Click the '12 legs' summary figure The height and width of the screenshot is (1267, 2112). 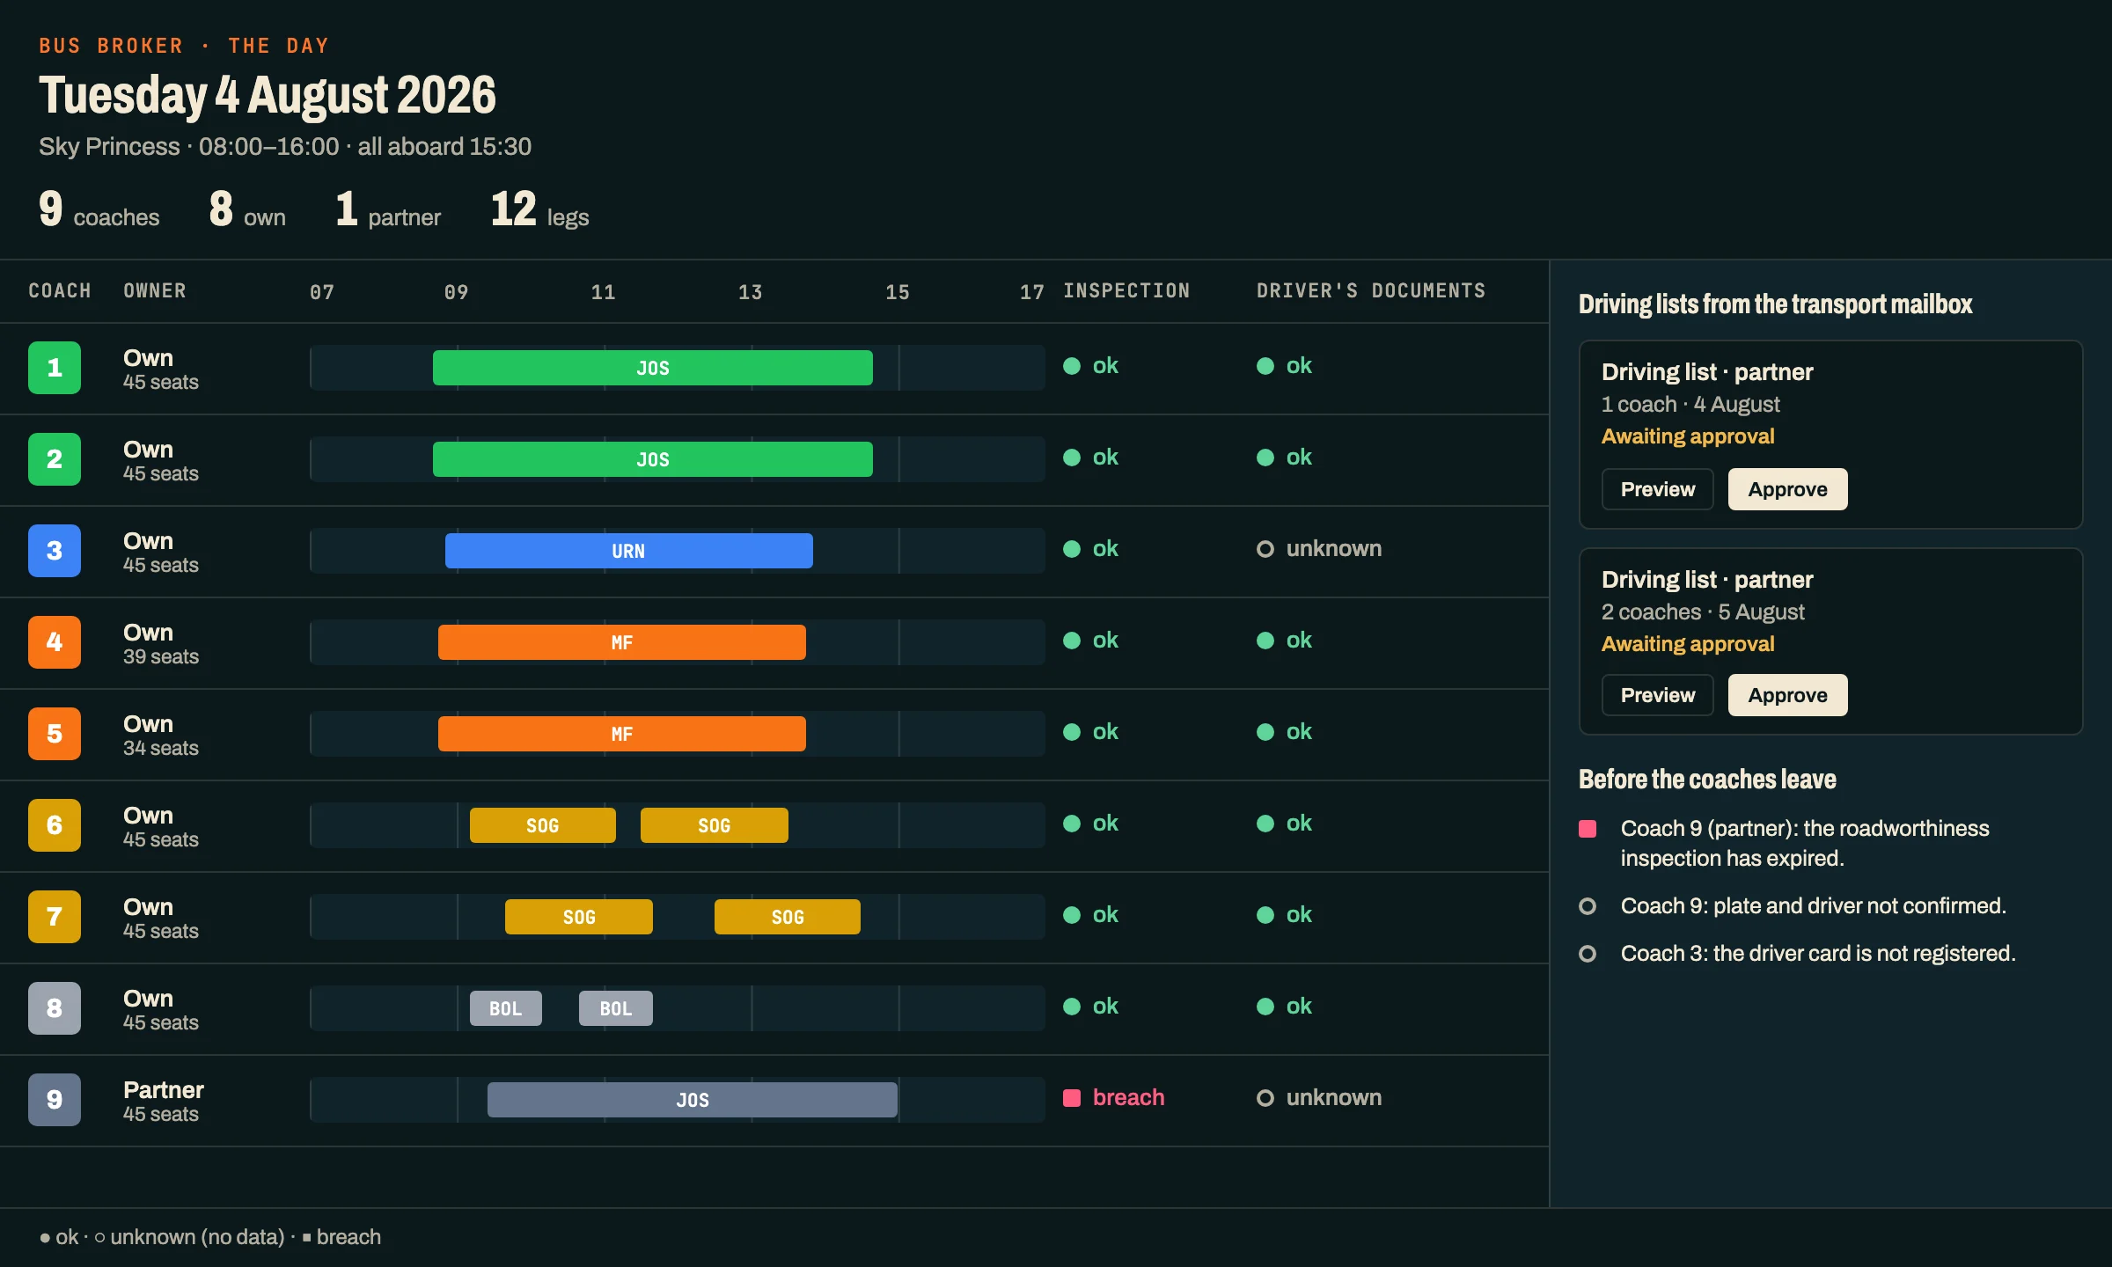coord(539,210)
